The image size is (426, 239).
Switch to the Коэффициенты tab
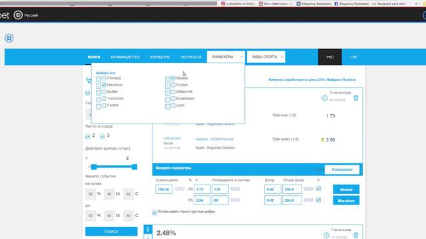(x=125, y=57)
